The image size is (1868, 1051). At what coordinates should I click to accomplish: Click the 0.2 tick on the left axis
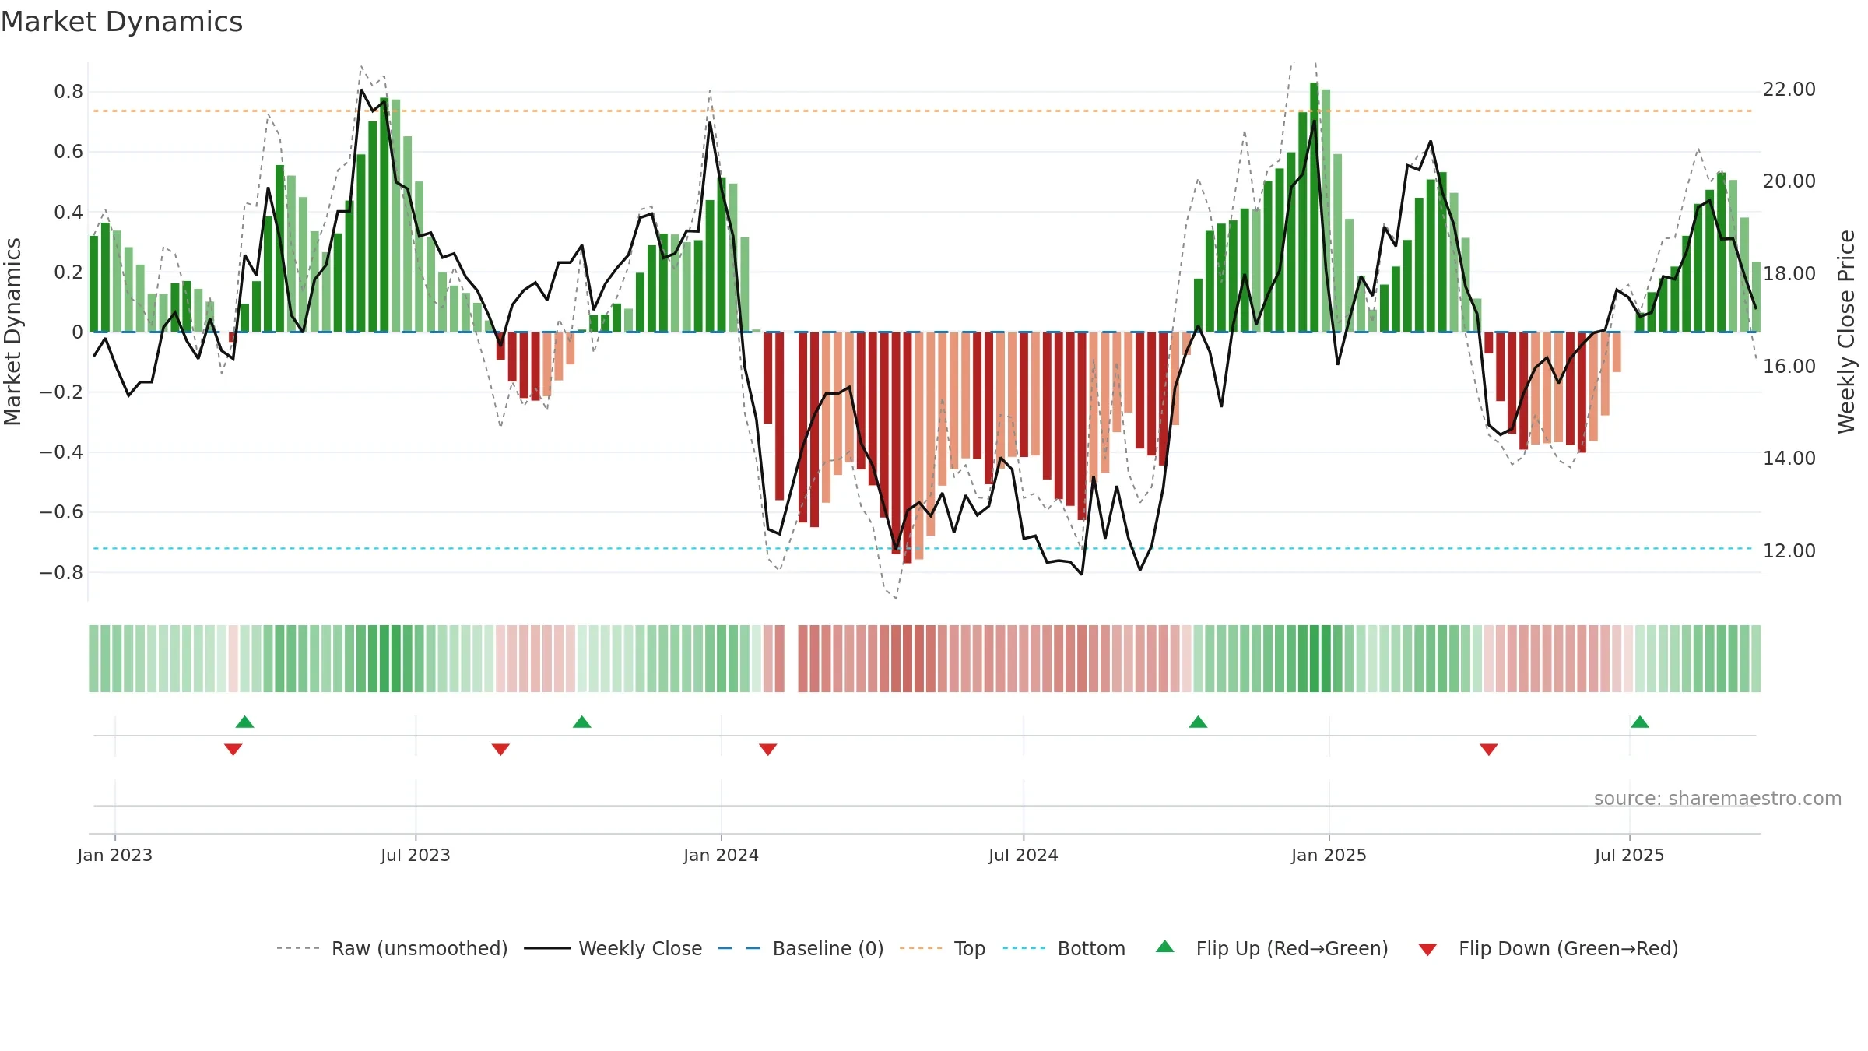pos(68,272)
